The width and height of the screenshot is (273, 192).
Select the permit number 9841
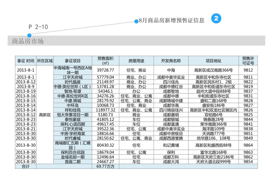248,124
